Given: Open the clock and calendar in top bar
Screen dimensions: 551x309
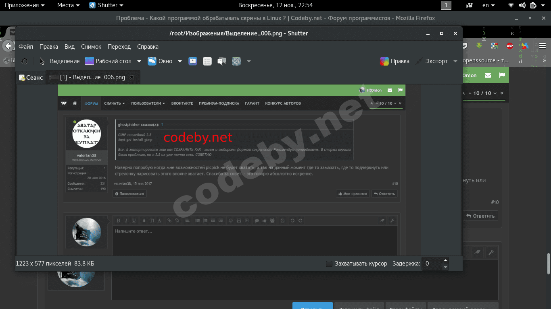Looking at the screenshot, I should pyautogui.click(x=275, y=5).
